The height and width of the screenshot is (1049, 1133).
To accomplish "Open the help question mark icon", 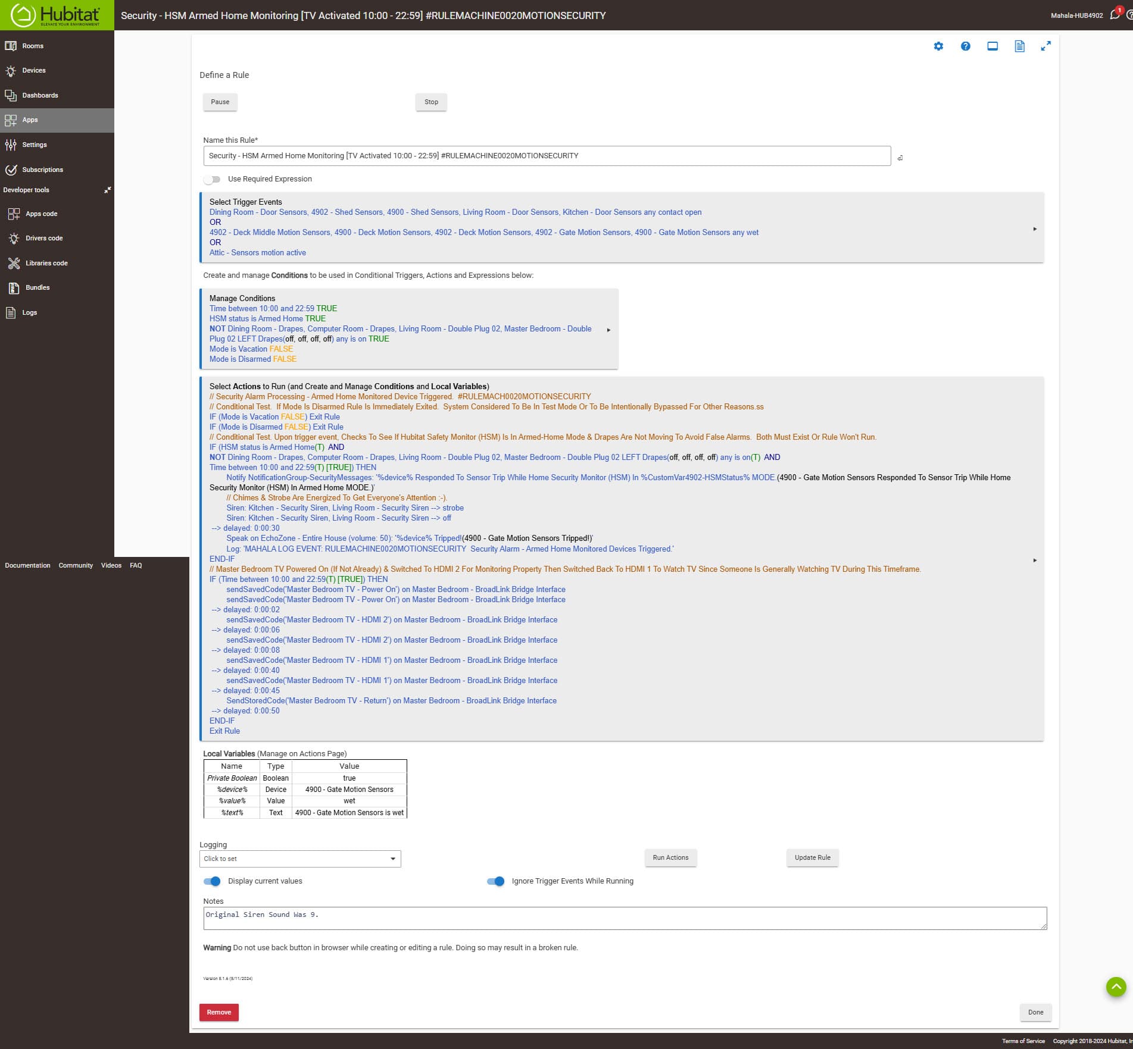I will (x=966, y=46).
